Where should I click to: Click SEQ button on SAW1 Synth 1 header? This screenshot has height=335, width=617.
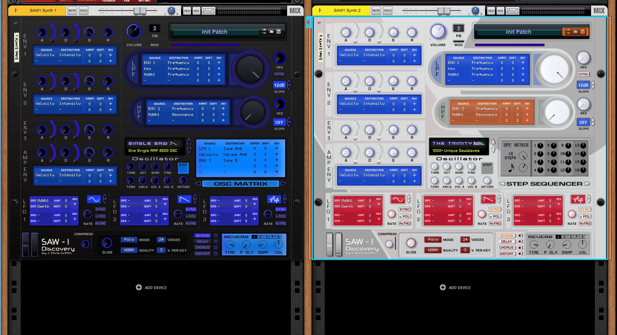(x=187, y=11)
